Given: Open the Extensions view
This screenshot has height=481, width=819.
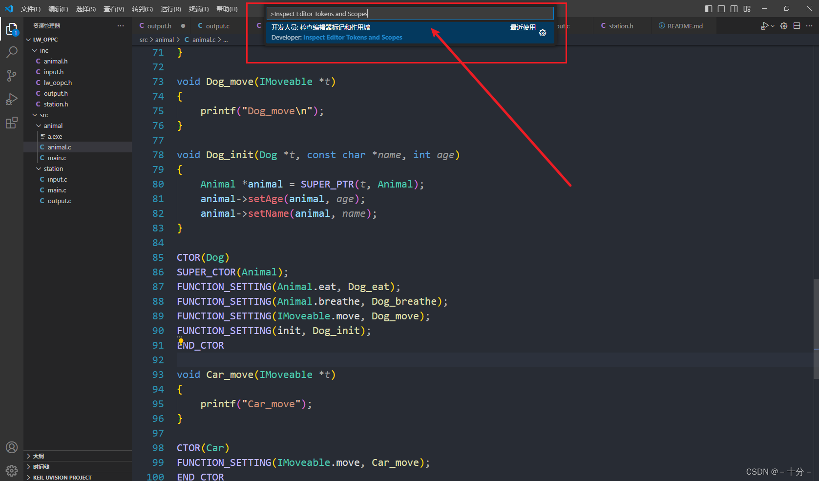Looking at the screenshot, I should (x=12, y=123).
